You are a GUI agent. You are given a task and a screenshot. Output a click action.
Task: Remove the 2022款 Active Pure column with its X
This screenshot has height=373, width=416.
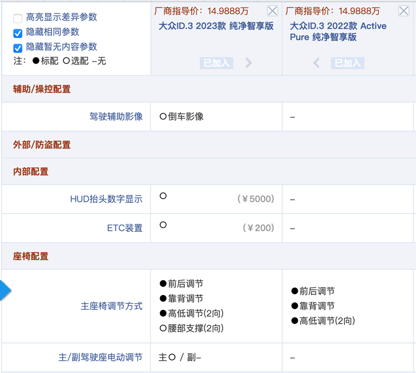click(403, 11)
